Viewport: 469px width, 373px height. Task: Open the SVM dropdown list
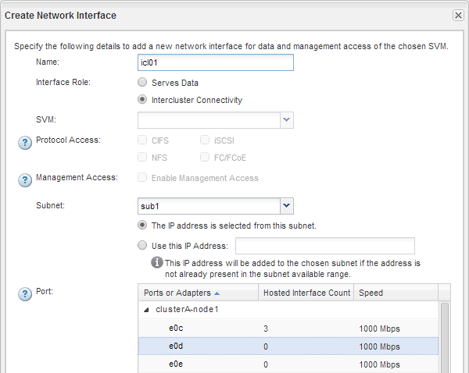[287, 120]
